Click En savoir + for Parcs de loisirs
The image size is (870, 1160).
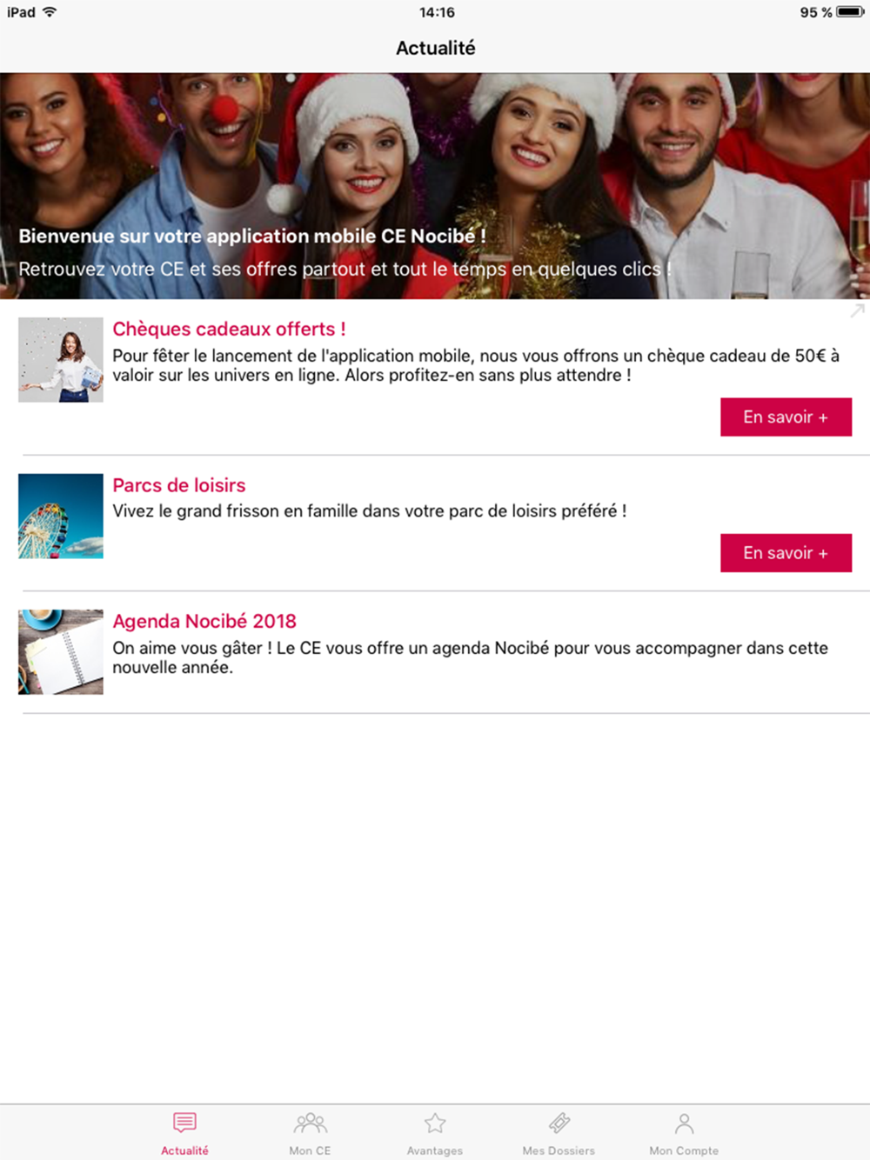pos(786,553)
